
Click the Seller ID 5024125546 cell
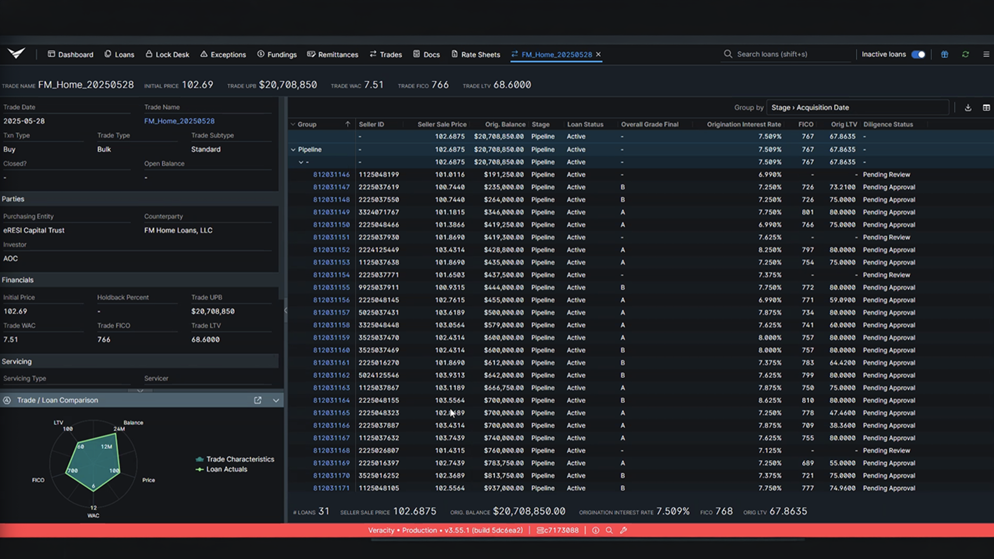coord(379,375)
